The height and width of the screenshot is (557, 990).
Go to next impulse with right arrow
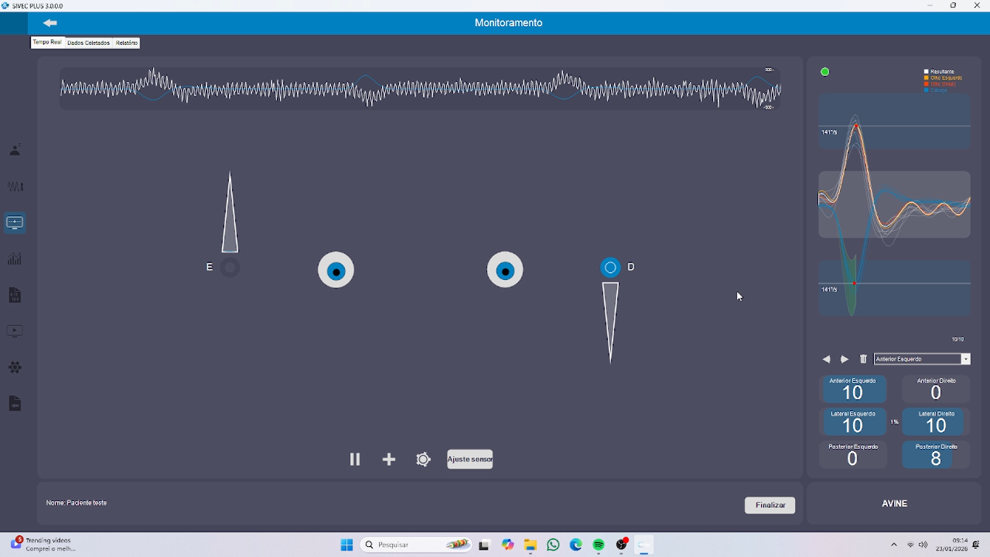point(844,359)
